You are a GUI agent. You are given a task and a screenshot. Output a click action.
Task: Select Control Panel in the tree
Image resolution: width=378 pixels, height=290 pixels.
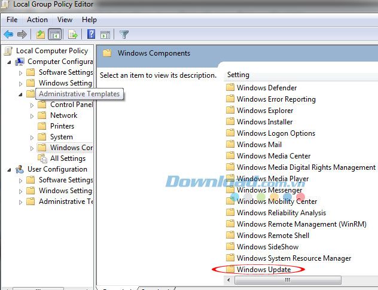tap(71, 105)
